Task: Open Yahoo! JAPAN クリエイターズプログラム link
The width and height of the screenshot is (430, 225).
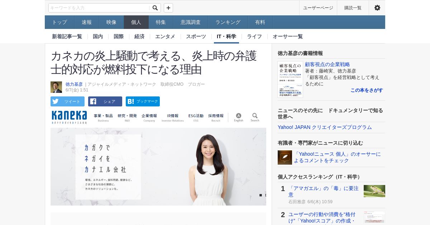Action: pyautogui.click(x=325, y=127)
